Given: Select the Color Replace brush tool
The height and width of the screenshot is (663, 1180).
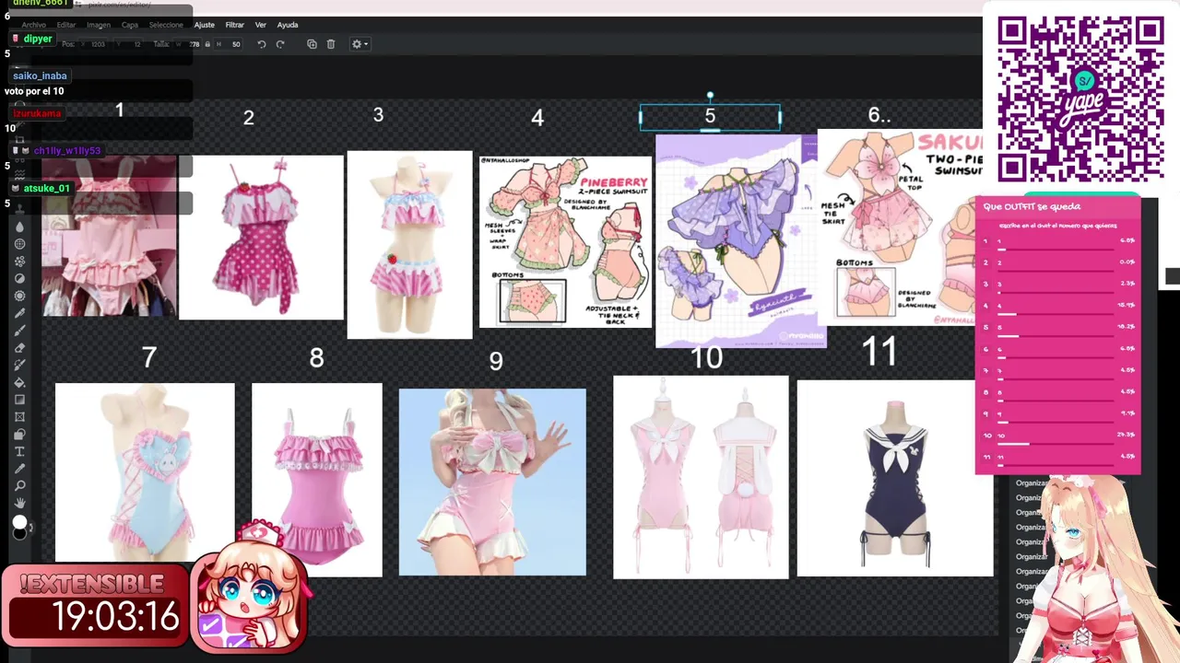Looking at the screenshot, I should coord(19,365).
